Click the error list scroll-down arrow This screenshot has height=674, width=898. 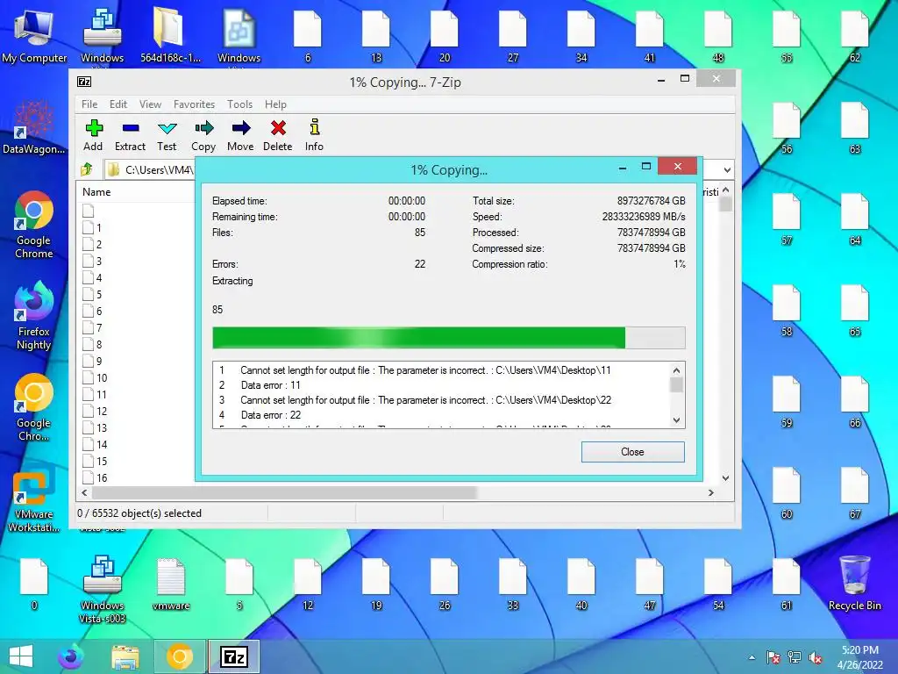(x=676, y=420)
